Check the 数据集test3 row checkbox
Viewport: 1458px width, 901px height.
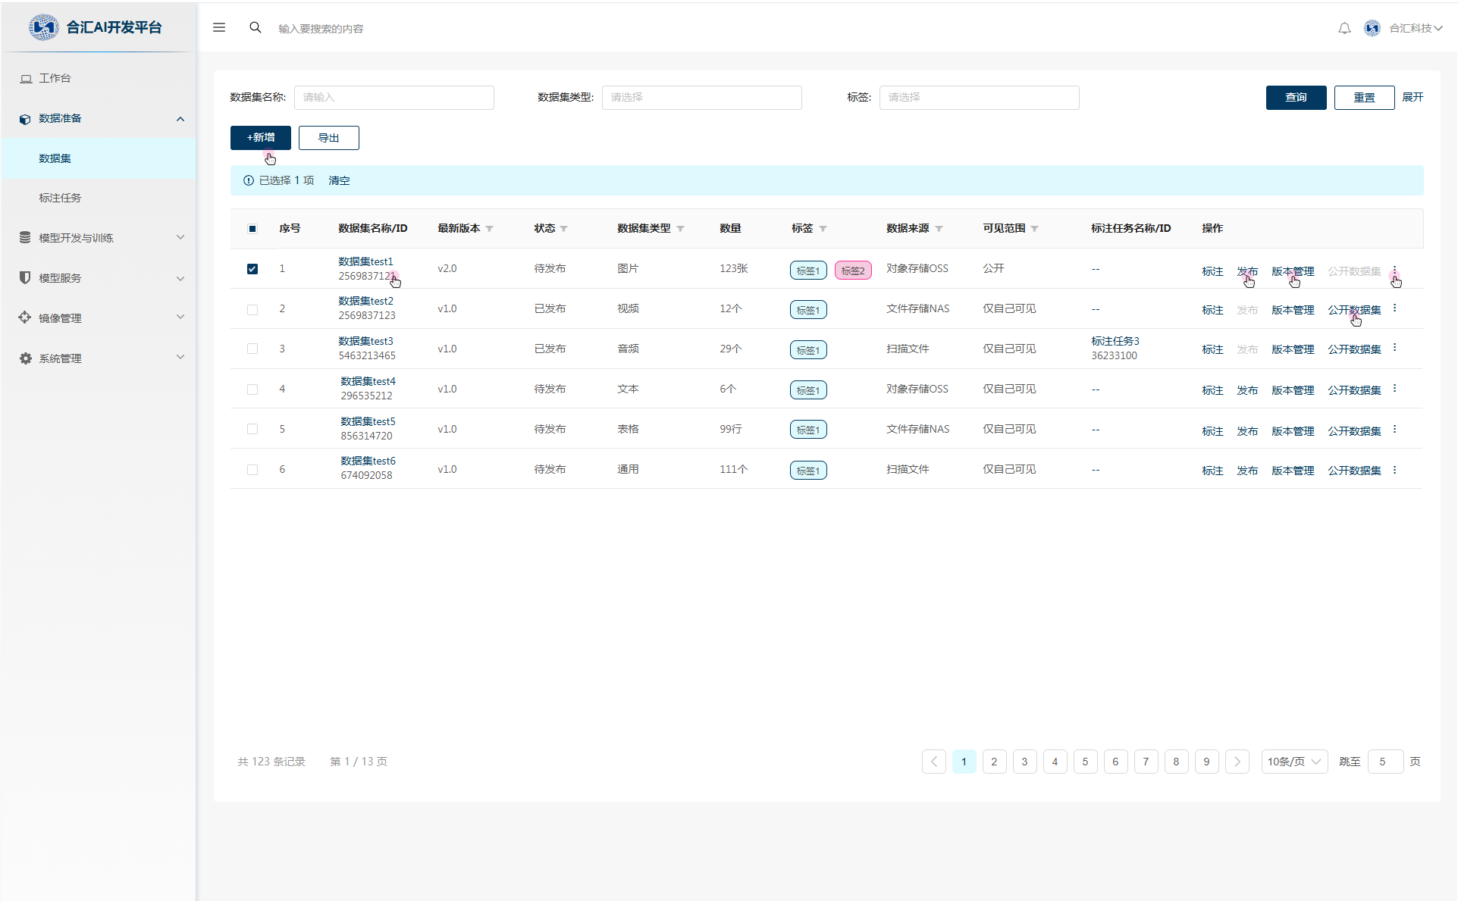(x=252, y=349)
